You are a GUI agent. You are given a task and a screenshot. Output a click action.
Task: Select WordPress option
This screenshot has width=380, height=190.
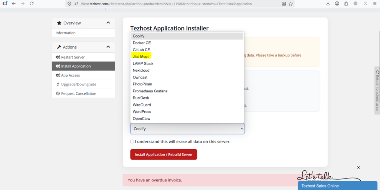coord(187,112)
